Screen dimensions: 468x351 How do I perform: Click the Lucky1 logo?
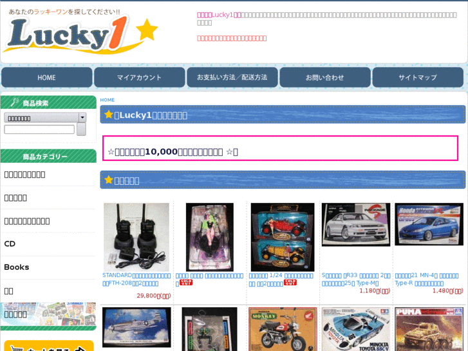pos(80,32)
